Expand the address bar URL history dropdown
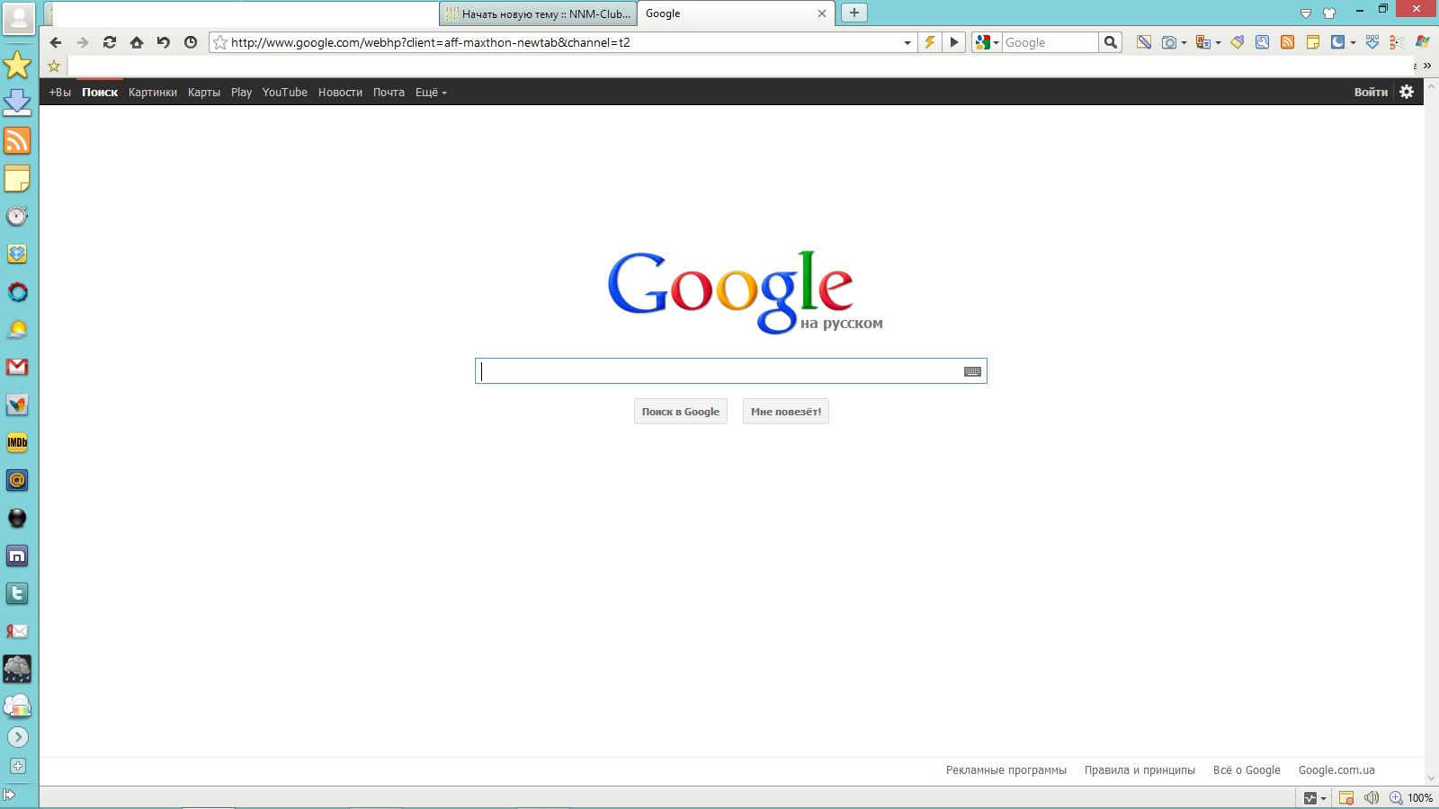 click(x=907, y=42)
